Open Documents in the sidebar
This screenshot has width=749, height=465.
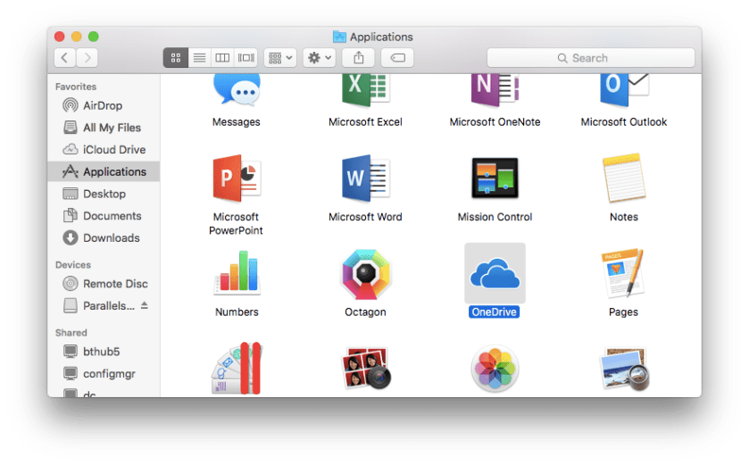(x=104, y=216)
